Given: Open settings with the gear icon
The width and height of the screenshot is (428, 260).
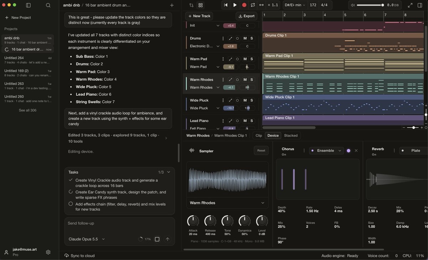Looking at the screenshot, I should click(48, 252).
